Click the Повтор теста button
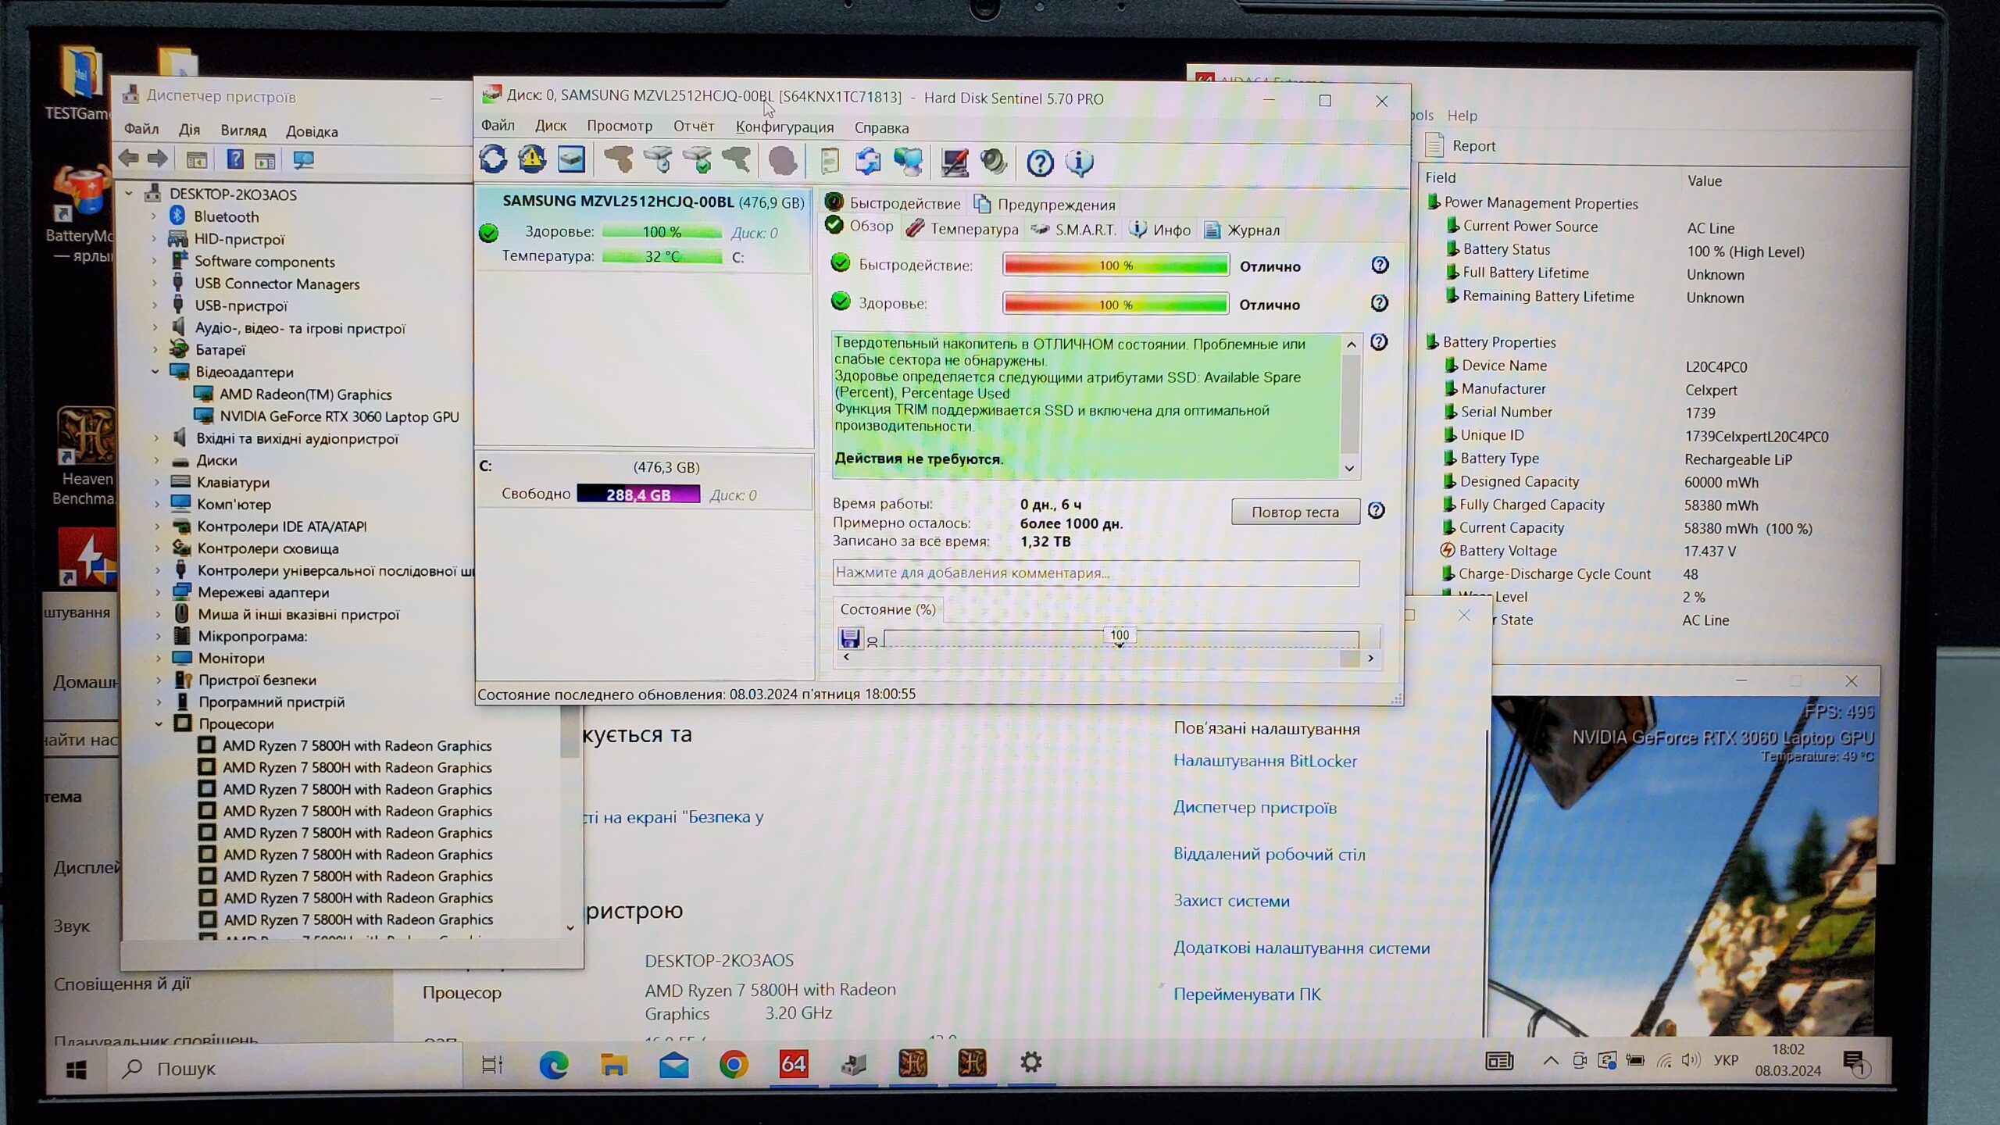The width and height of the screenshot is (2000, 1125). (1295, 512)
